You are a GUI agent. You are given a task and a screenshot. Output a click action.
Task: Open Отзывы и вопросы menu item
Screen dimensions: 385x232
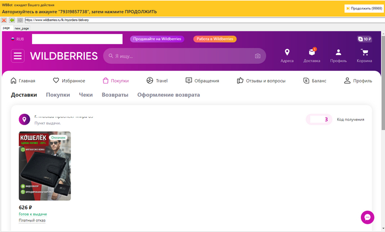pos(261,80)
